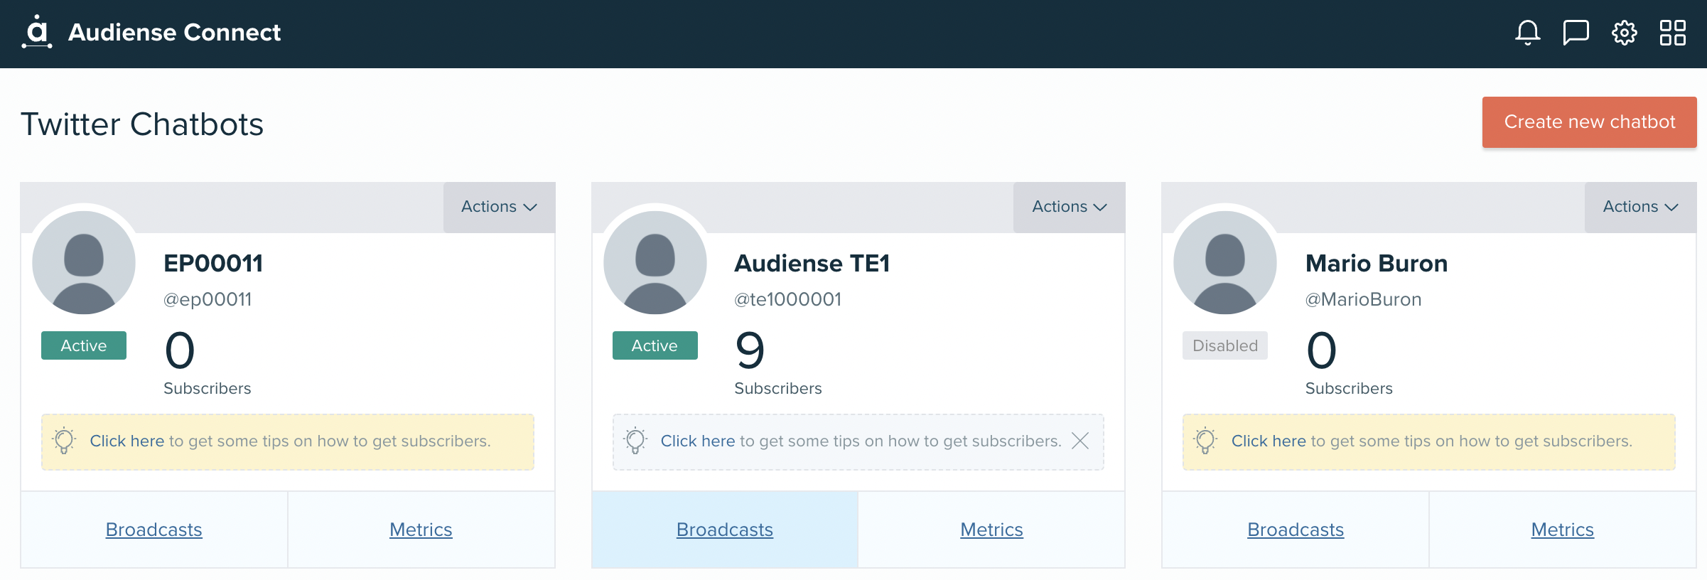The width and height of the screenshot is (1707, 580).
Task: Open Broadcasts for Audiense TE1
Action: tap(725, 530)
